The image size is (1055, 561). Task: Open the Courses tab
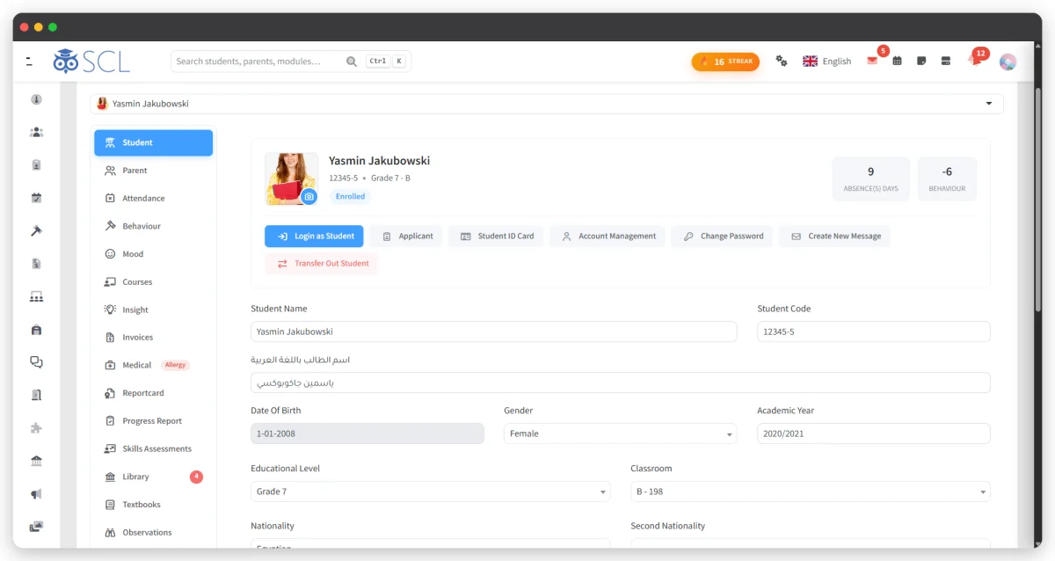click(x=153, y=282)
